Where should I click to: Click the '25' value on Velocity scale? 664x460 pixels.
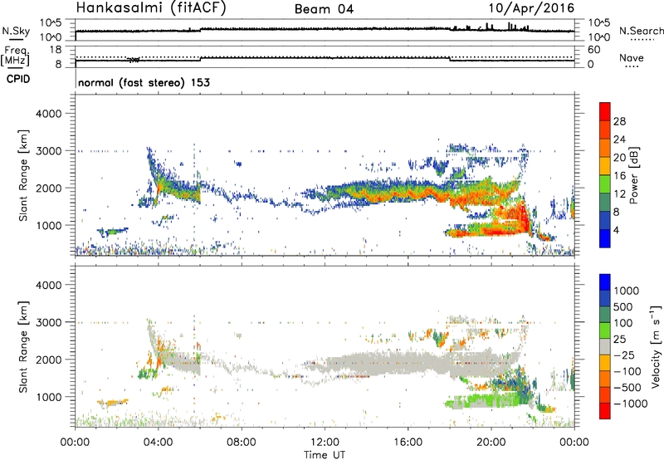pyautogui.click(x=619, y=340)
